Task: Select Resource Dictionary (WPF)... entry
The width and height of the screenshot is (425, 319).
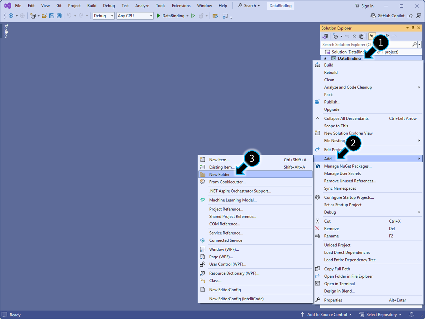Action: click(255, 273)
